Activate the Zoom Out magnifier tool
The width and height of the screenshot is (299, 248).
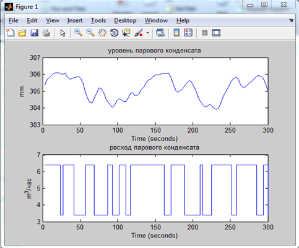90,33
